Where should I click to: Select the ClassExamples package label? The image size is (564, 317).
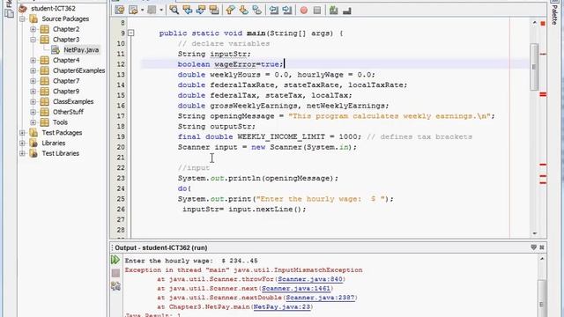coord(73,102)
